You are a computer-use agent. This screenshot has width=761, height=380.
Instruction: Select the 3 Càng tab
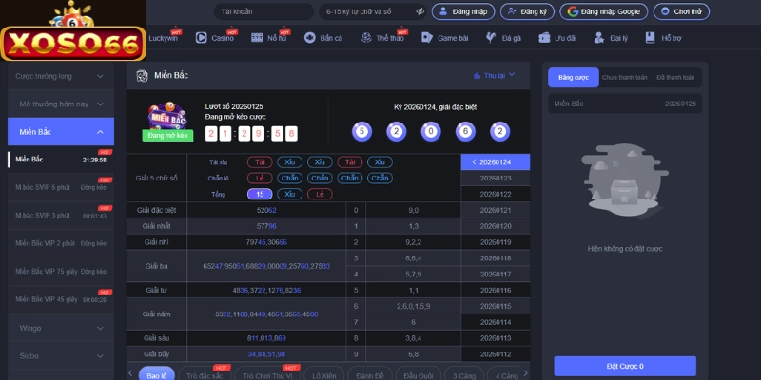464,375
